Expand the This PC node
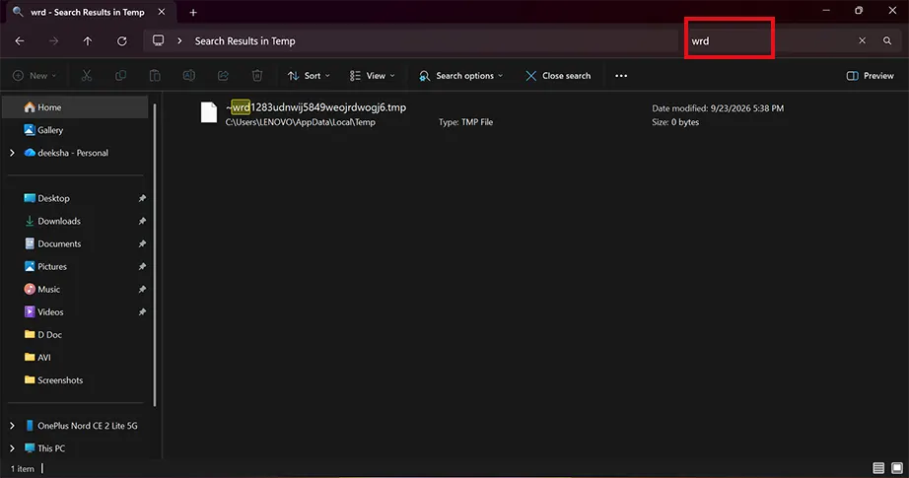The height and width of the screenshot is (478, 909). (12, 448)
